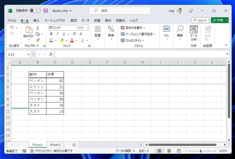
Task: Open the セル cells group
Action: (166, 33)
